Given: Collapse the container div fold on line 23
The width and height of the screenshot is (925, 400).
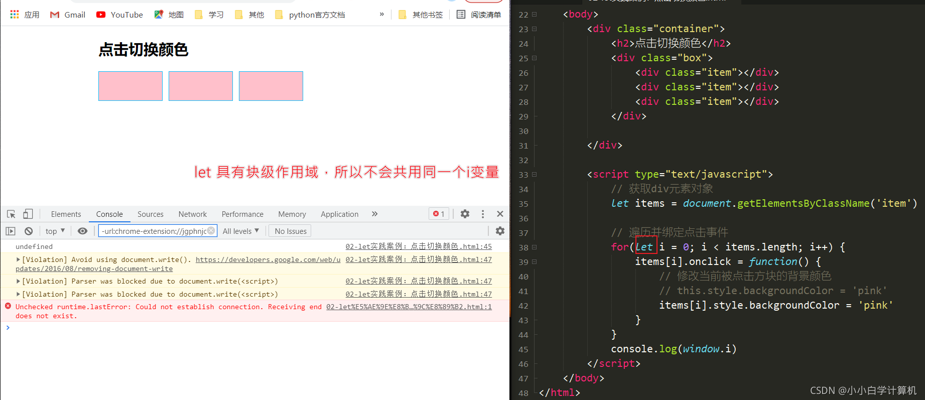Looking at the screenshot, I should (535, 29).
